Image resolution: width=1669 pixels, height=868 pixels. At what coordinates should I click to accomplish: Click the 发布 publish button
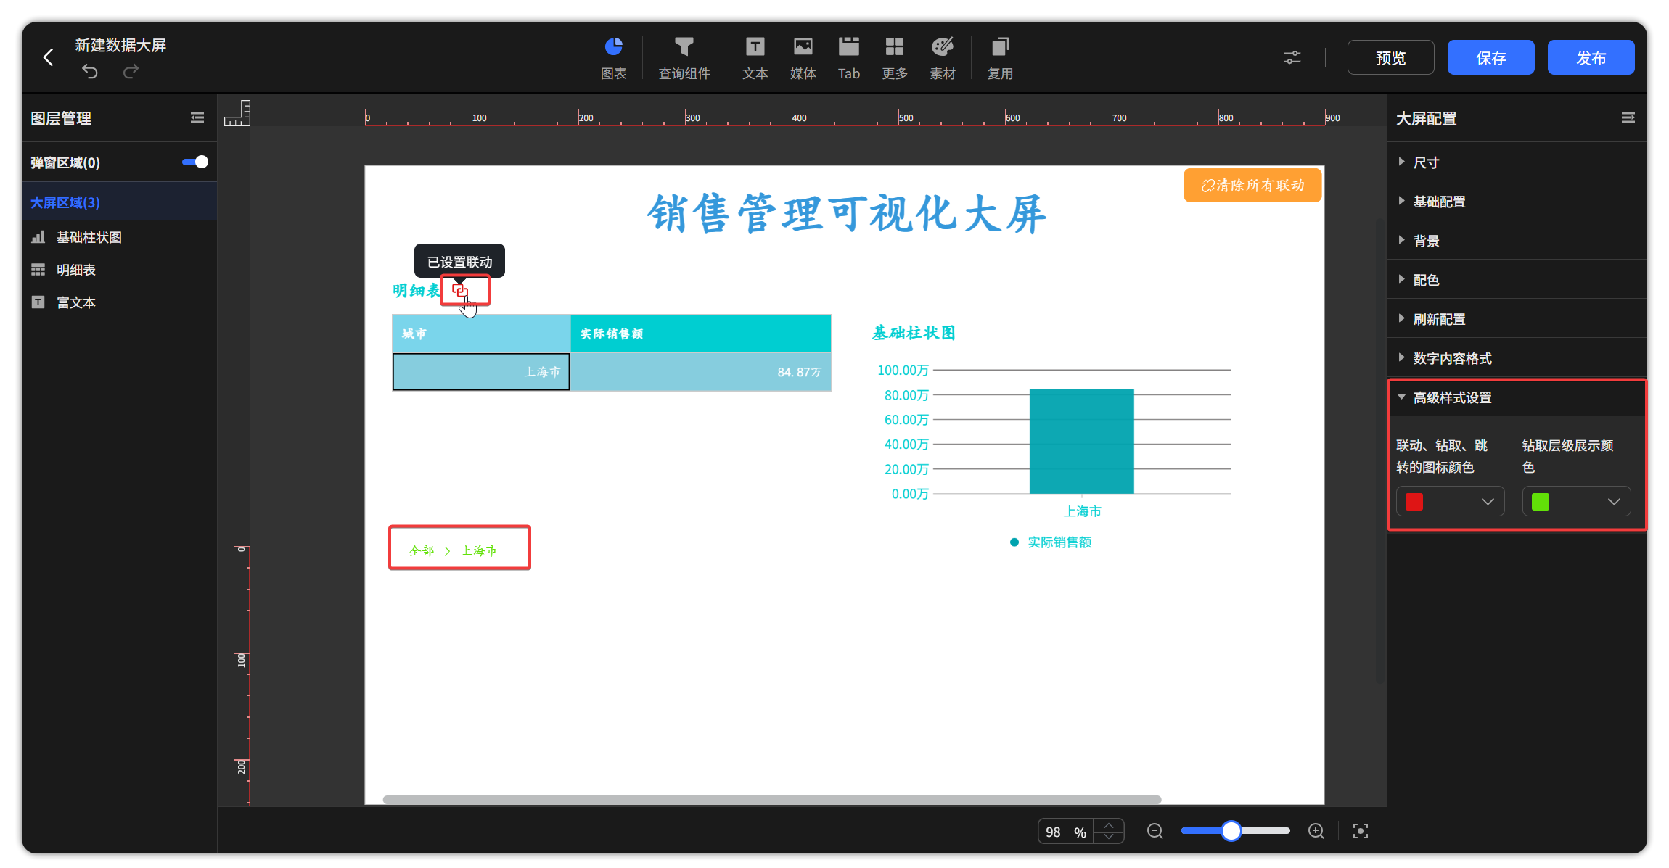(1591, 57)
